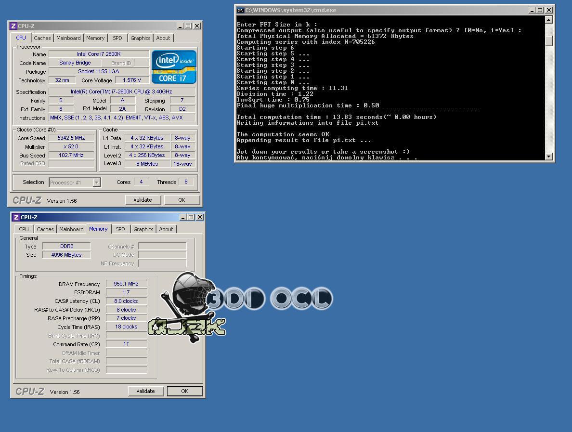Click the Series computing time 11.31 line
The width and height of the screenshot is (572, 432).
click(x=292, y=88)
